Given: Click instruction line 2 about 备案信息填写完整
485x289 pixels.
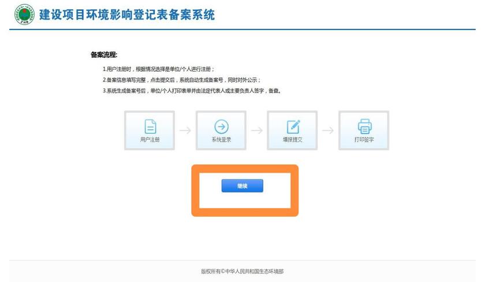Looking at the screenshot, I should click(x=181, y=80).
